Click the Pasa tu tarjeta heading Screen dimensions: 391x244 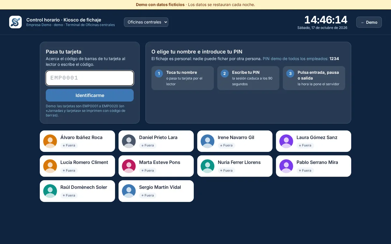[x=64, y=52]
